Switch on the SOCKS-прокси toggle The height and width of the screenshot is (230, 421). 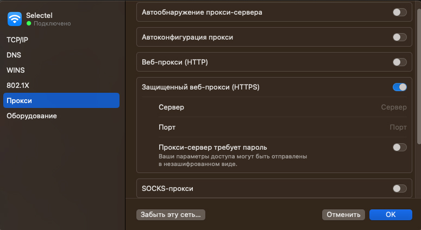399,188
